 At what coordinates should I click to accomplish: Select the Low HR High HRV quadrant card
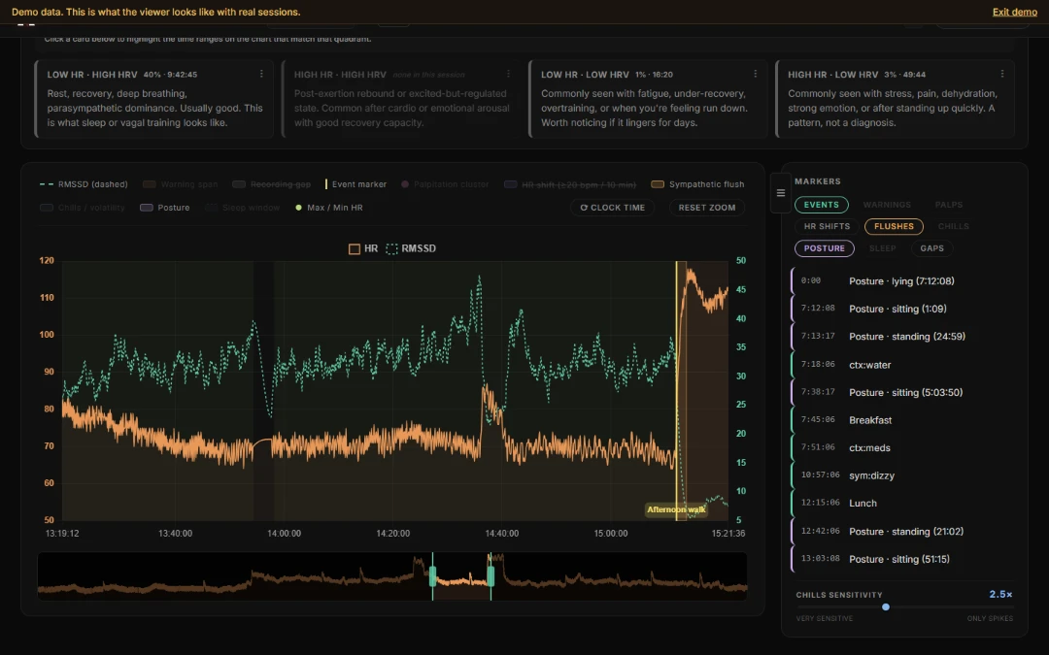pos(153,99)
